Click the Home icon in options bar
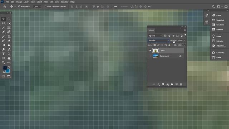229x129 pixels. click(5, 6)
